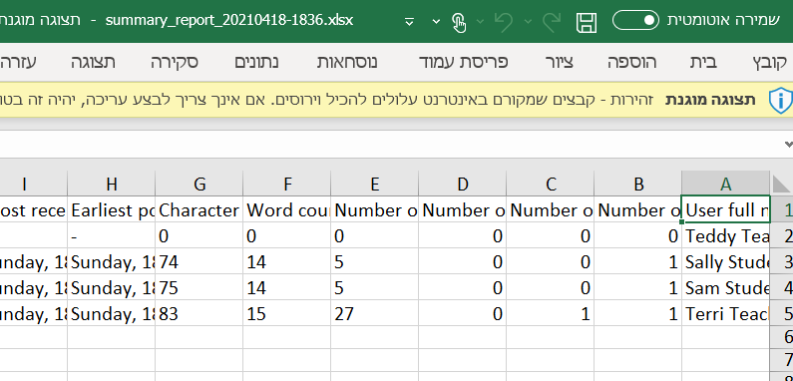Switch to the נוסחאות (Formulas) tab
This screenshot has height=381, width=793.
click(x=347, y=62)
